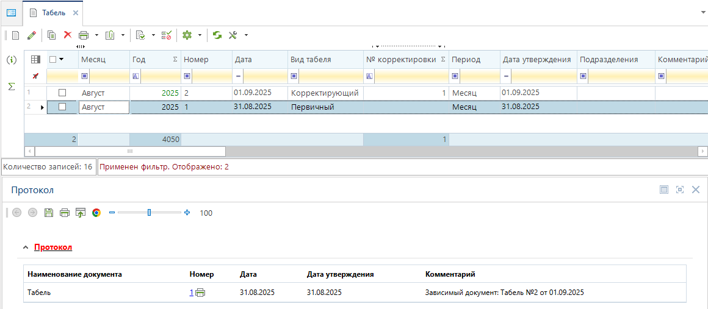Open the gear settings dropdown arrow
The width and height of the screenshot is (708, 309).
pos(200,35)
